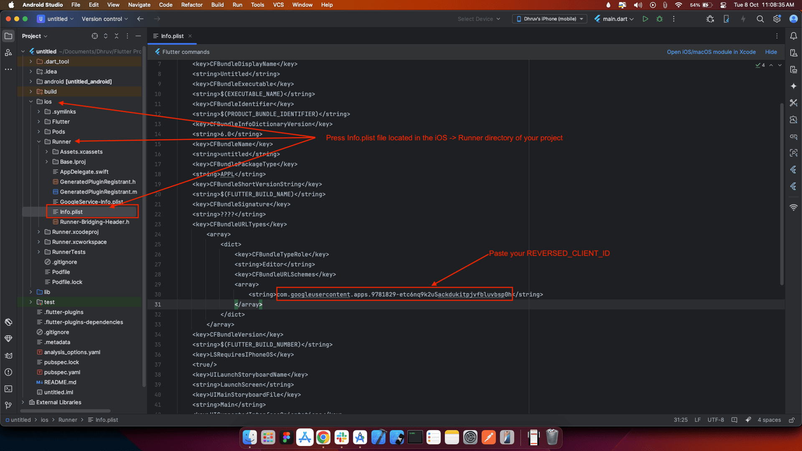Click Open iOS/macOS module in Xcode link

click(711, 52)
